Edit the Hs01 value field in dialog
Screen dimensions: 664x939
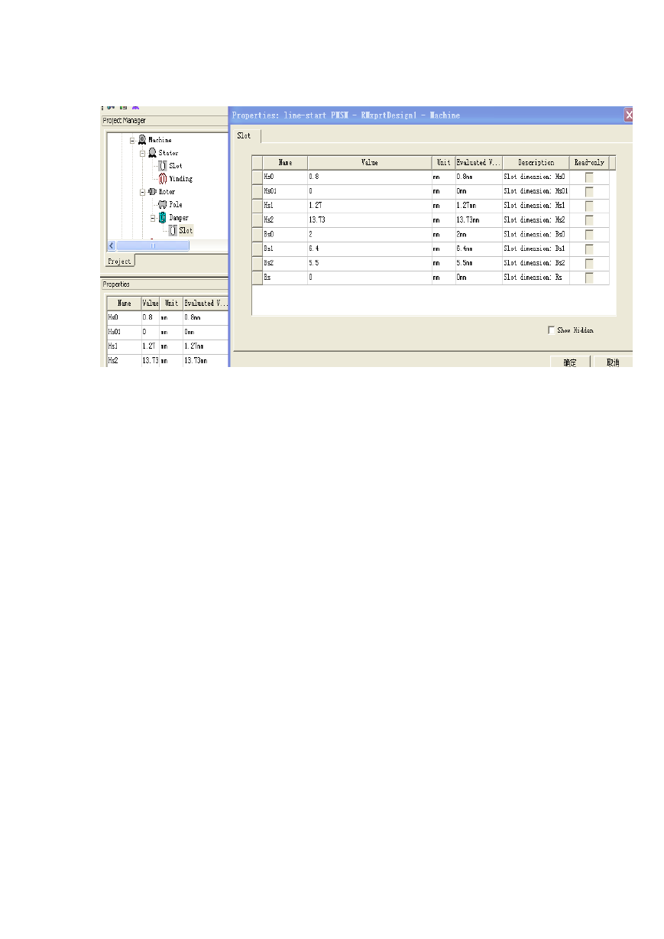[x=370, y=192]
